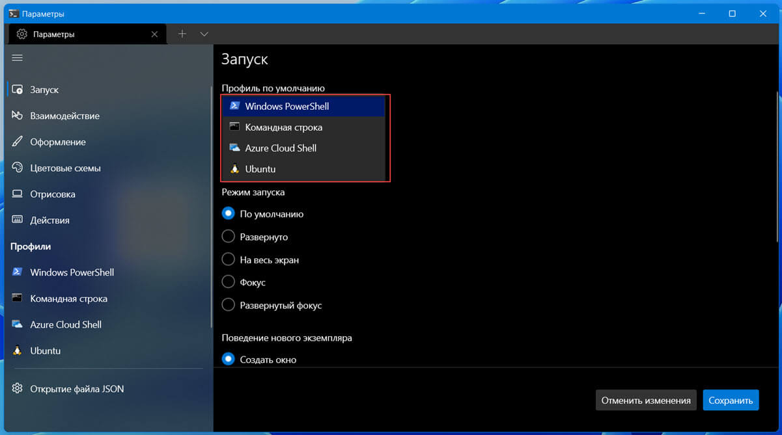782x435 pixels.
Task: Open Оформление settings section
Action: (107, 142)
